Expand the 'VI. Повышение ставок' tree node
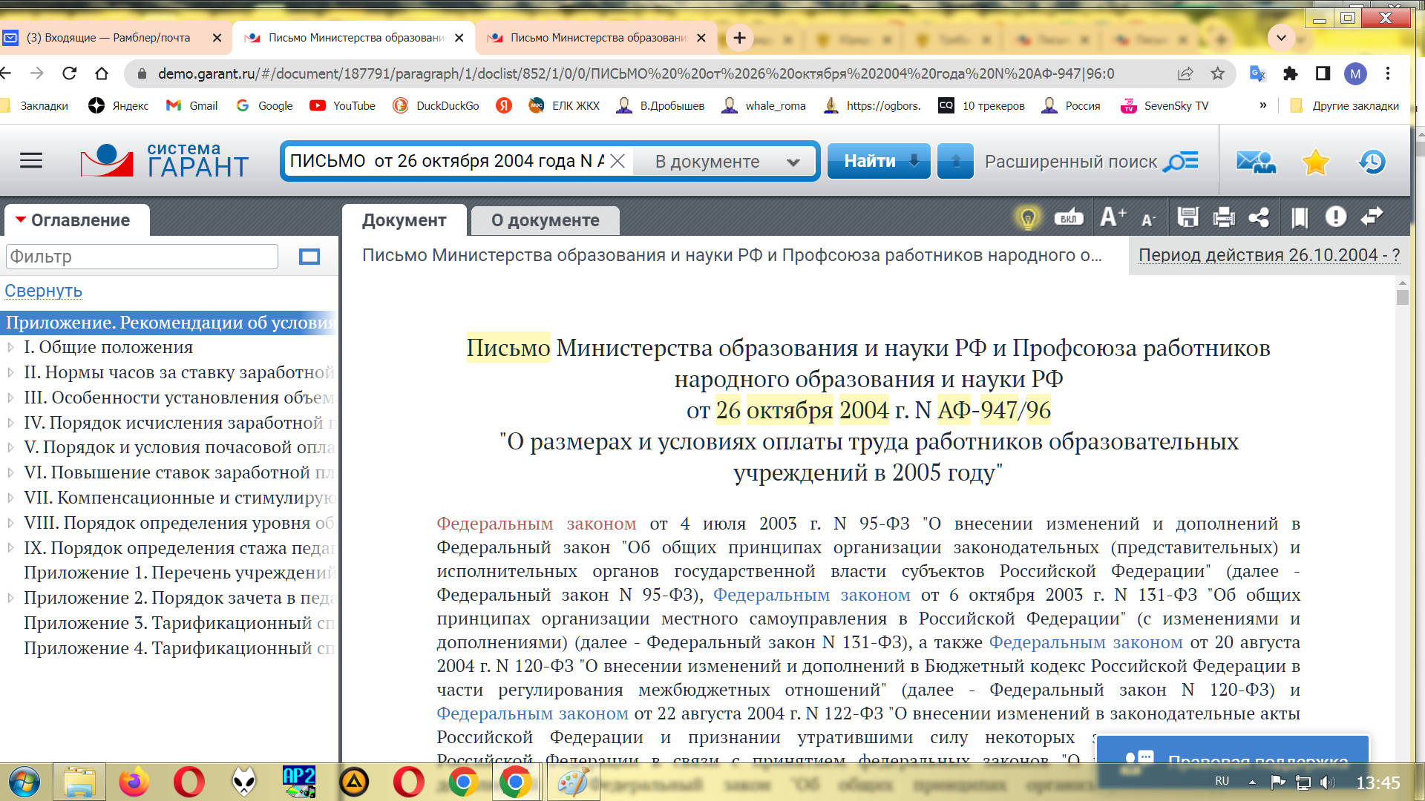 click(10, 472)
